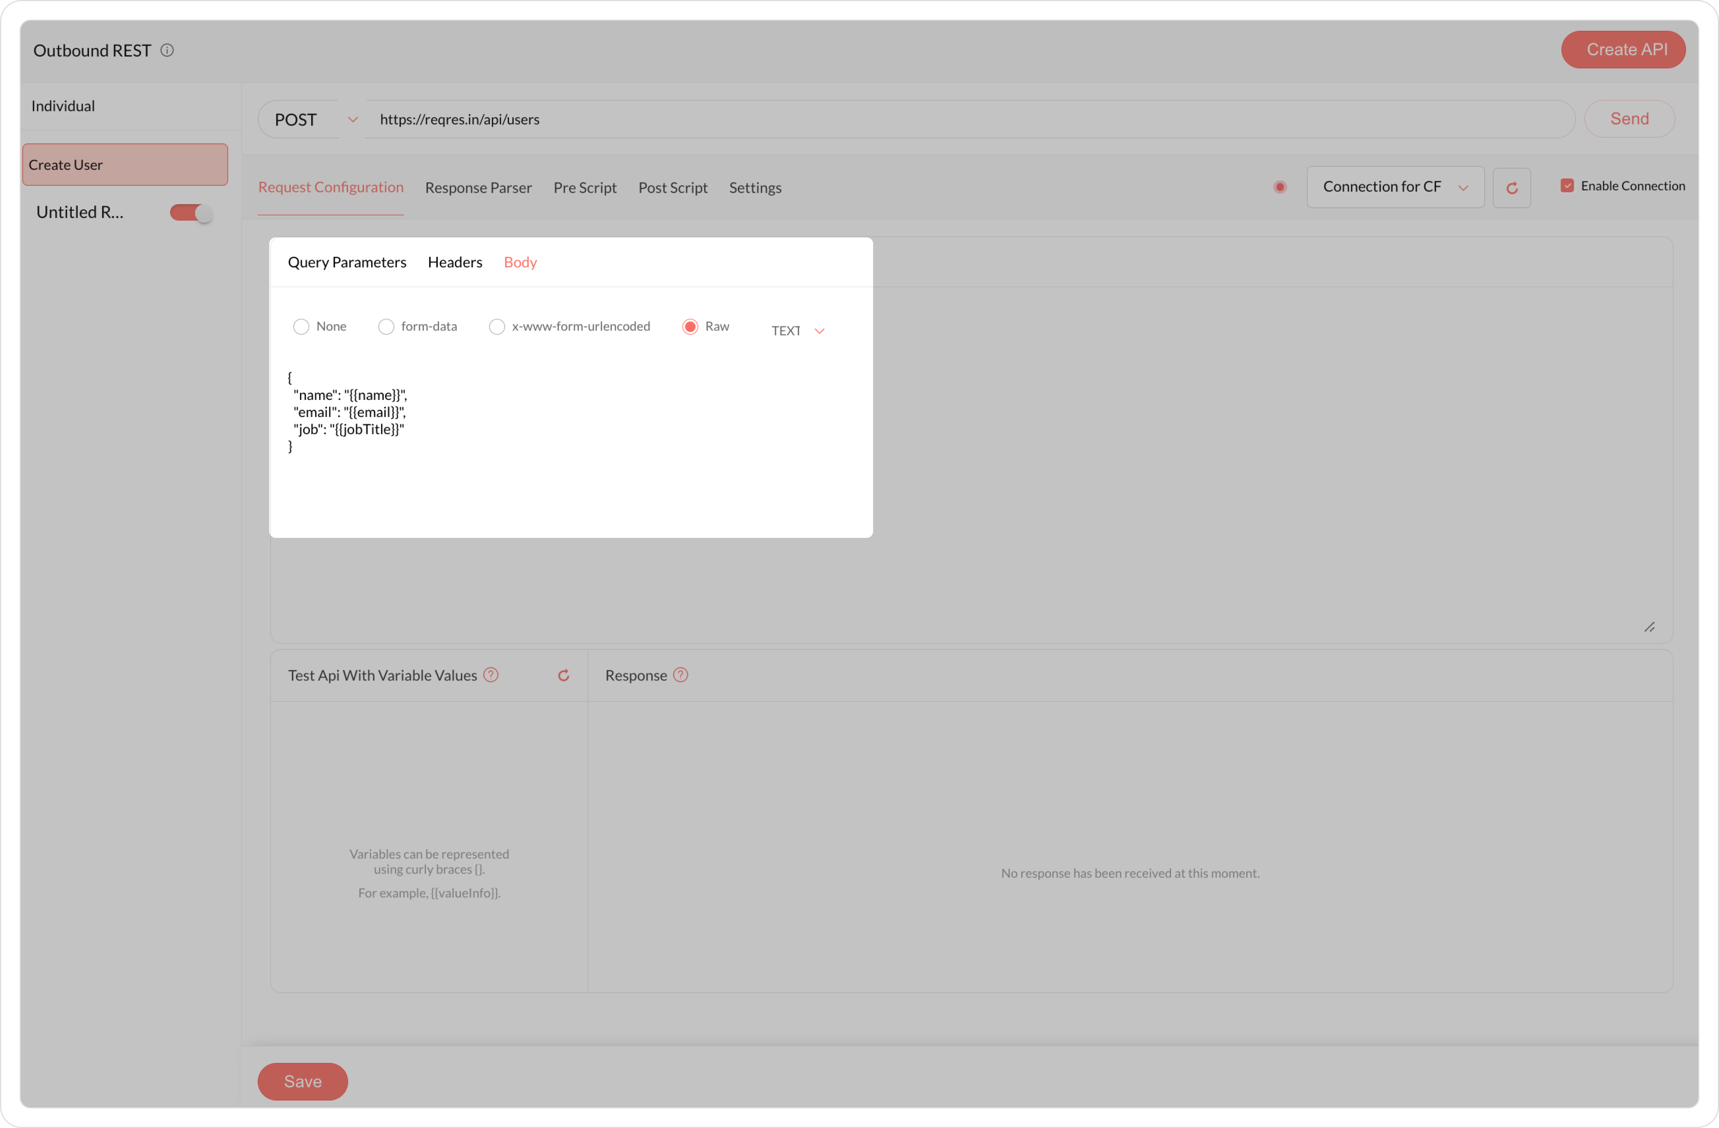The height and width of the screenshot is (1128, 1719).
Task: Click the refresh variables icon in test panel
Action: 563,675
